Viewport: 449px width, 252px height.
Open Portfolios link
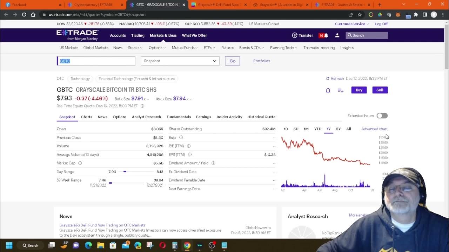262,61
